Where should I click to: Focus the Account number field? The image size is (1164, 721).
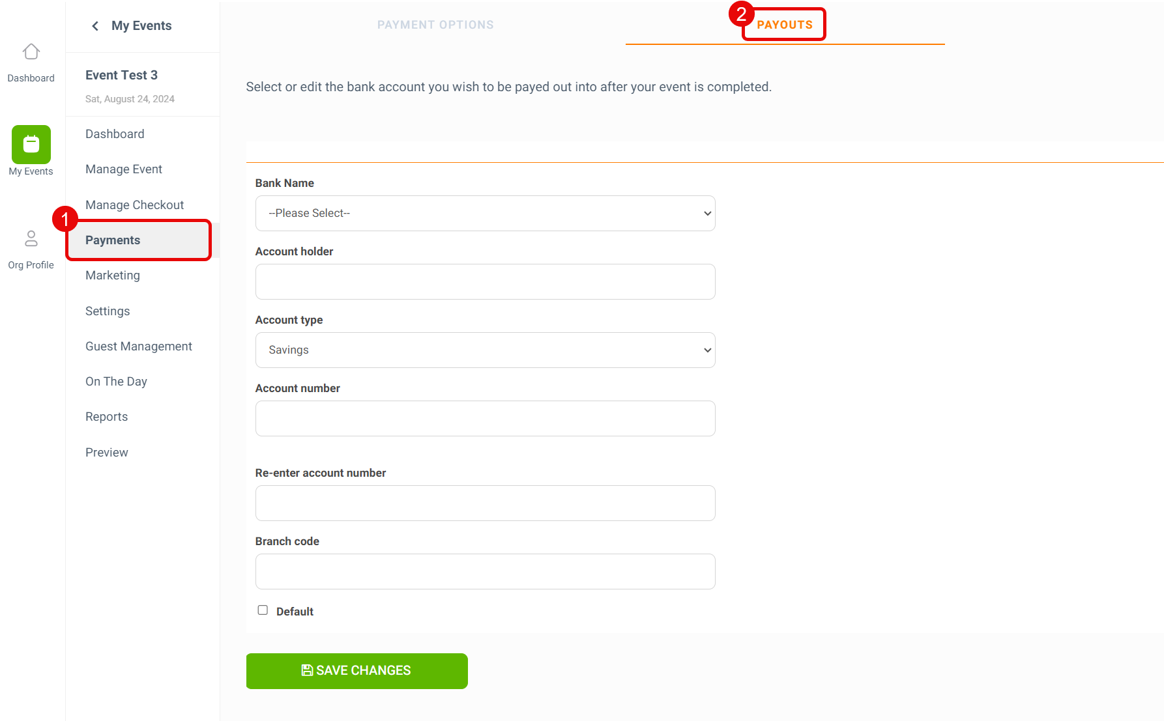pyautogui.click(x=486, y=419)
